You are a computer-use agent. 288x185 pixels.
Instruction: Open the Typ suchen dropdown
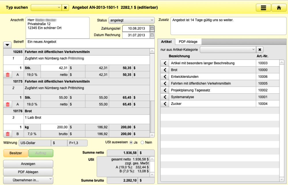[46, 7]
